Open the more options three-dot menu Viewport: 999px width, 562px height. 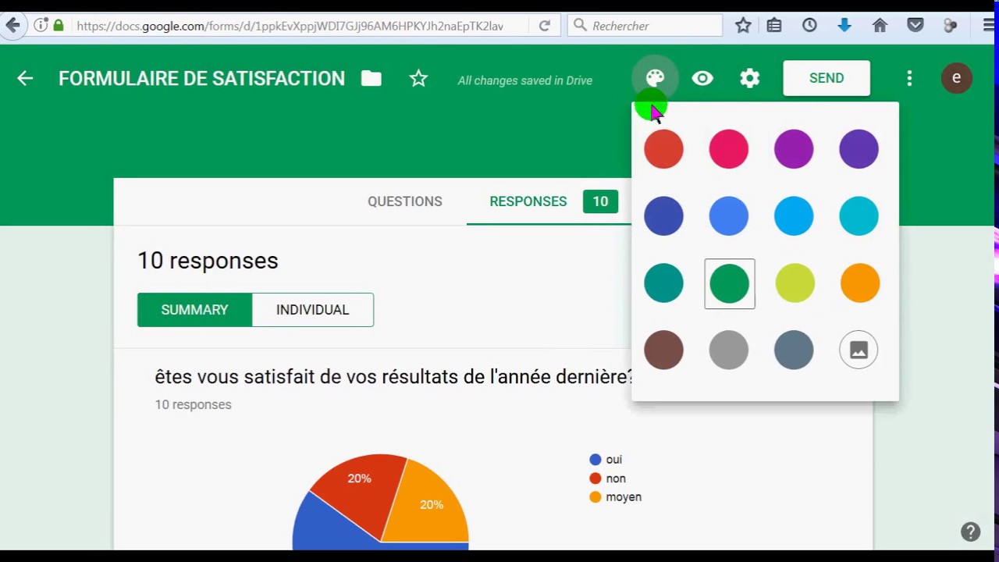pos(909,78)
